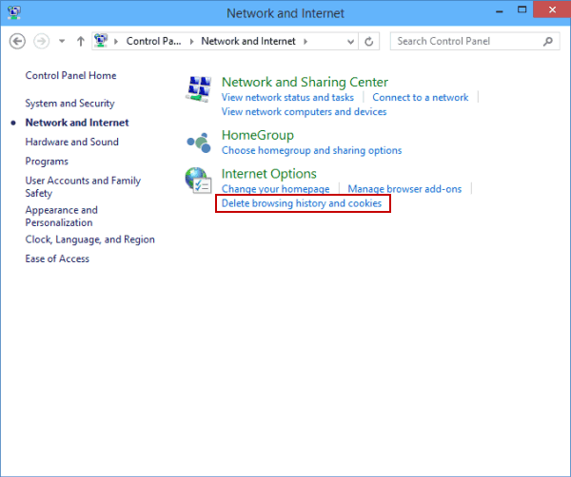The width and height of the screenshot is (571, 477).
Task: Open the address bar history dropdown
Action: coord(350,42)
